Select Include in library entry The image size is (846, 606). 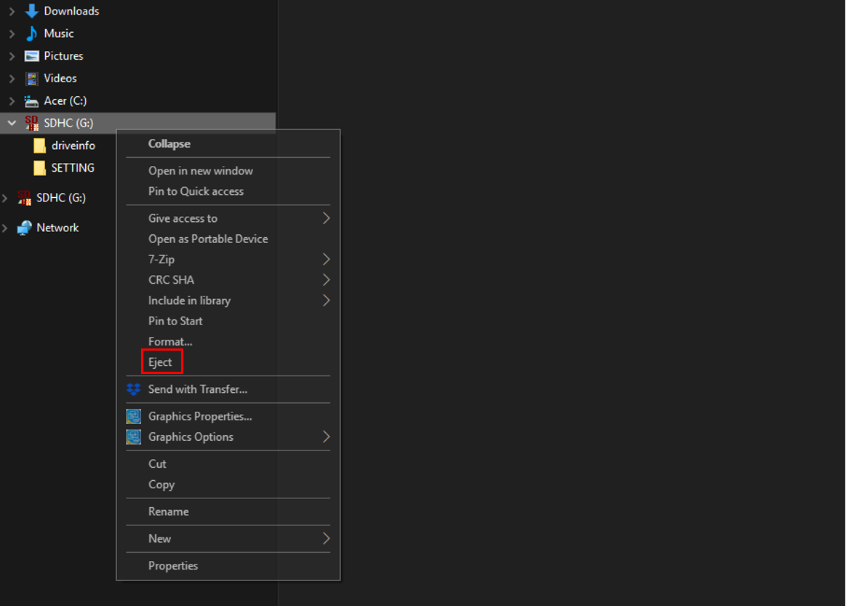click(x=189, y=300)
